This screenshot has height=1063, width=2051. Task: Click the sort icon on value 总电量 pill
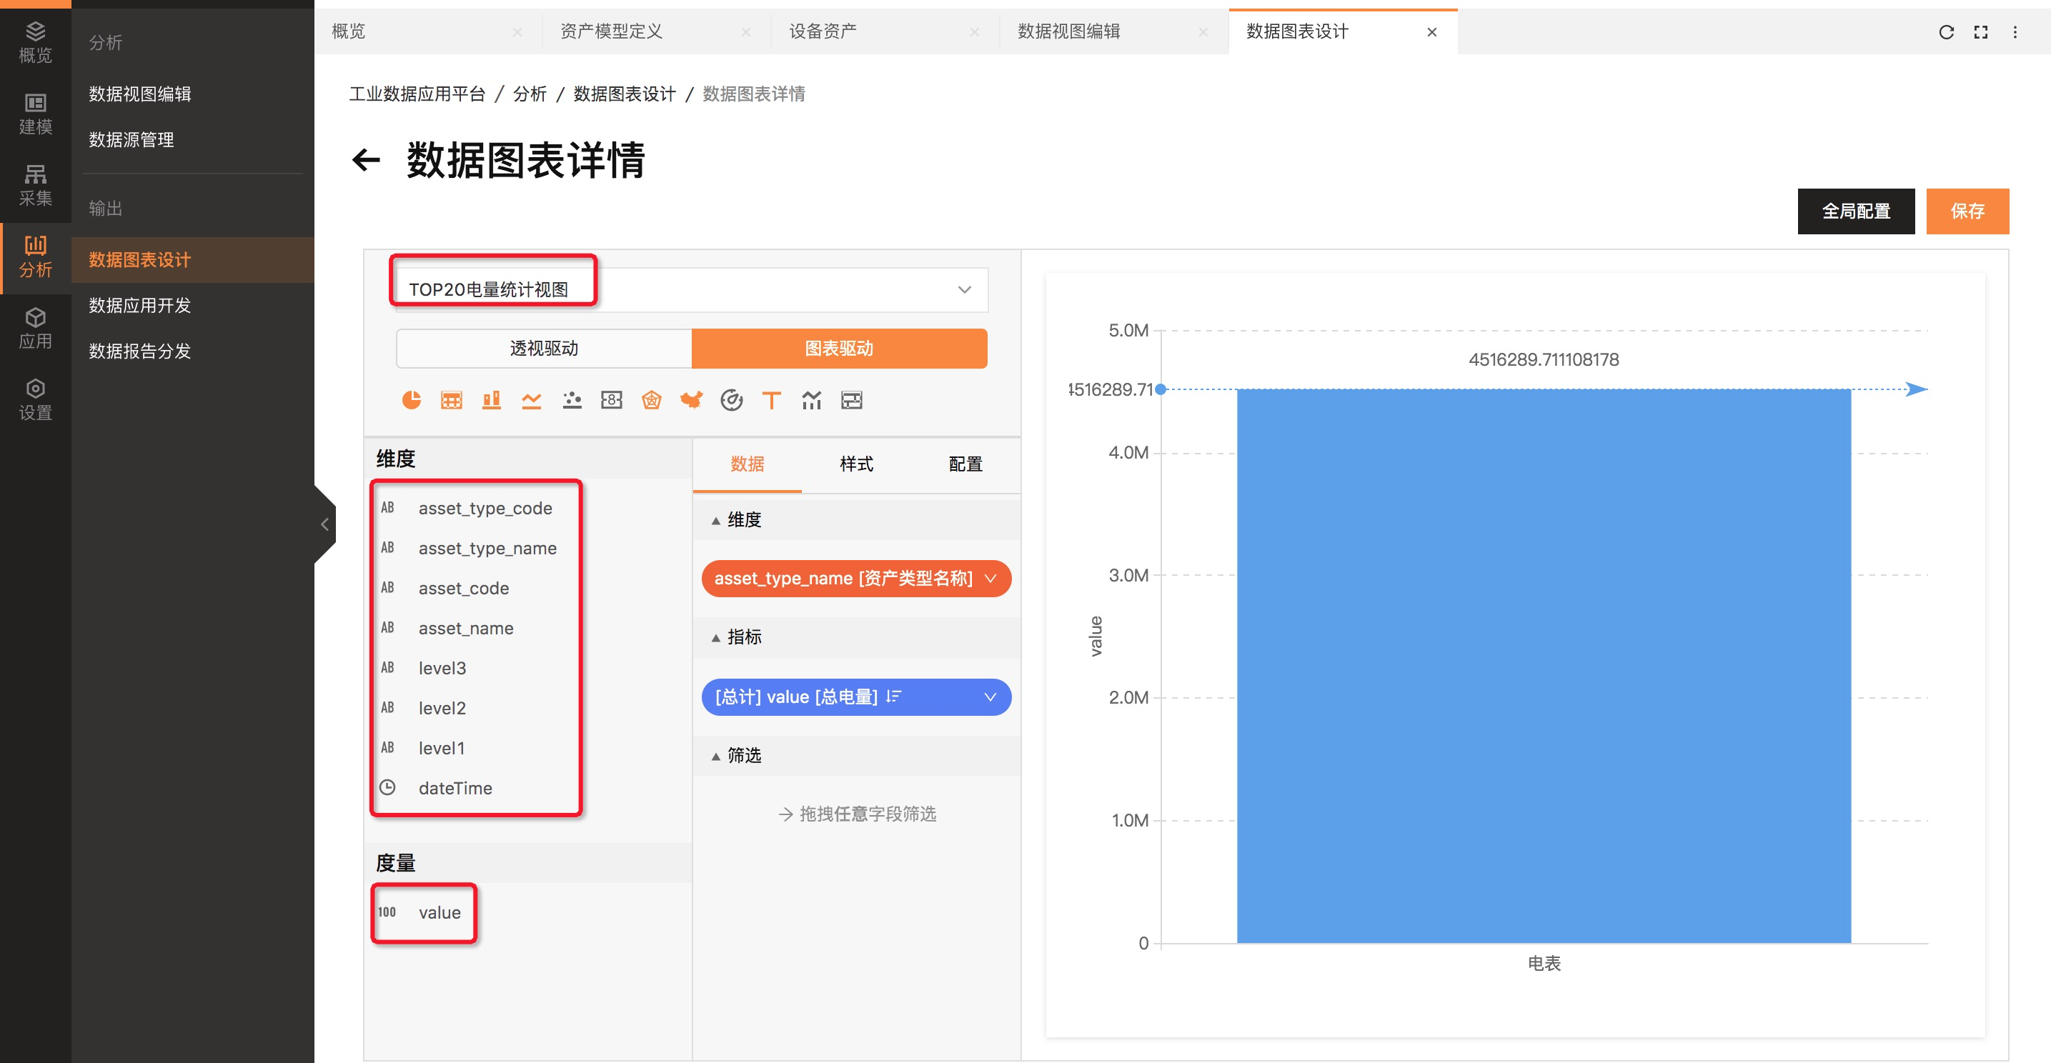(893, 697)
